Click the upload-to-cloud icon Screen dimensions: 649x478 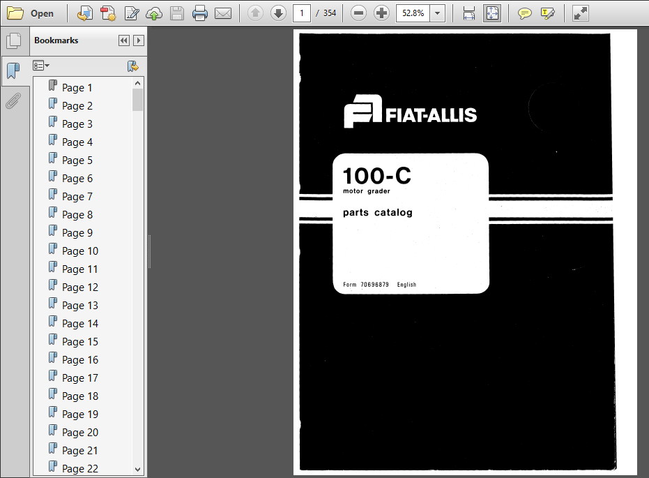click(154, 13)
